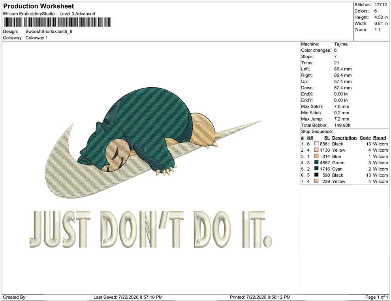Select the Left measurement 86.4 mm
The height and width of the screenshot is (301, 391).
pos(343,69)
